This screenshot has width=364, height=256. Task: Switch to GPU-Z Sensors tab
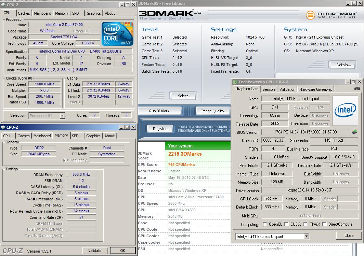[x=269, y=89]
